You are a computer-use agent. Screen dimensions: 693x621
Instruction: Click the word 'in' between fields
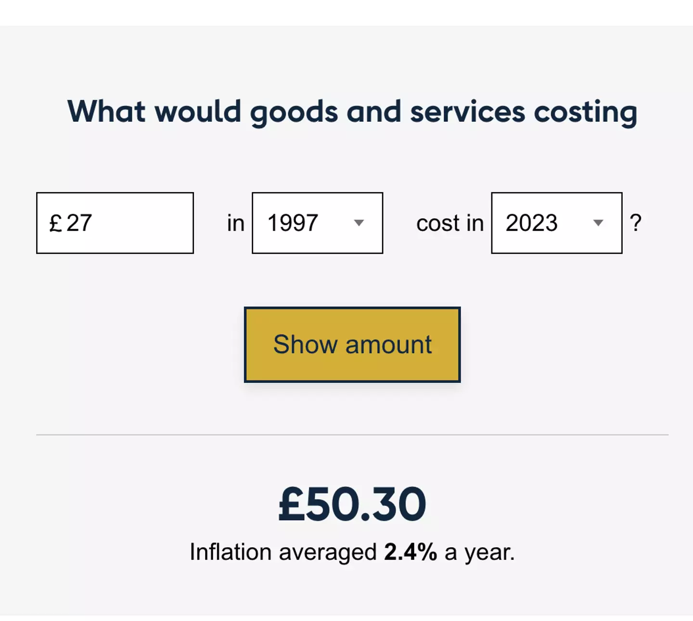coord(235,222)
